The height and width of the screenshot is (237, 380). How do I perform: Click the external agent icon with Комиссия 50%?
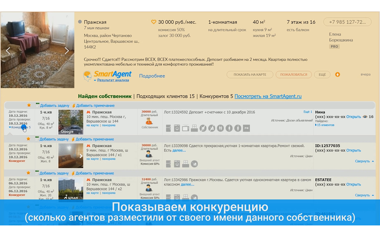pyautogui.click(x=149, y=188)
